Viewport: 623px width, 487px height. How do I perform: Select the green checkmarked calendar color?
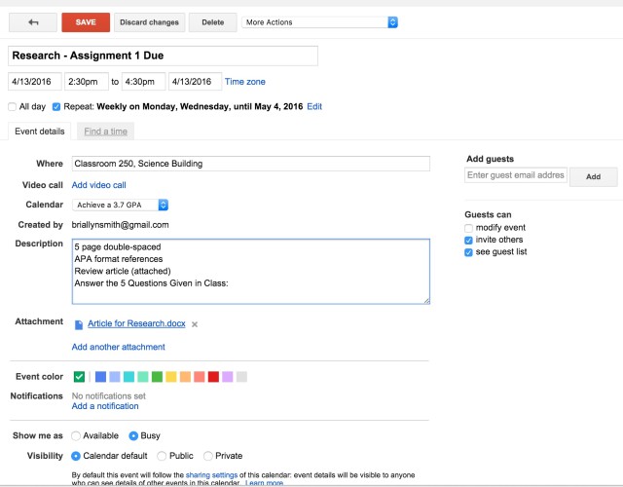pos(79,377)
